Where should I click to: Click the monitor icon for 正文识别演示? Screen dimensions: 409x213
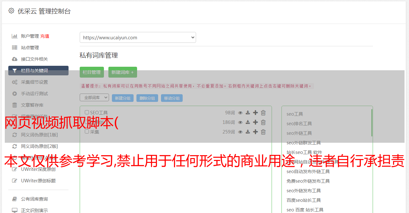click(x=15, y=210)
